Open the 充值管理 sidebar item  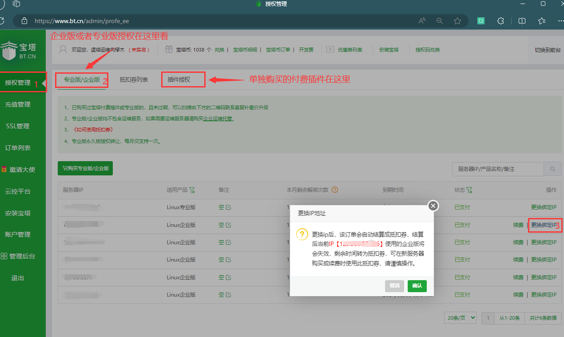(x=18, y=104)
